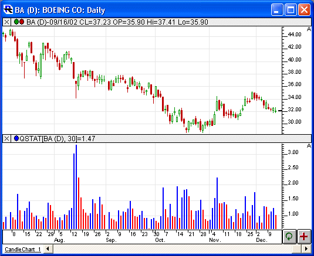
Task: Click the green candle color dot for BA
Action: pyautogui.click(x=16, y=22)
